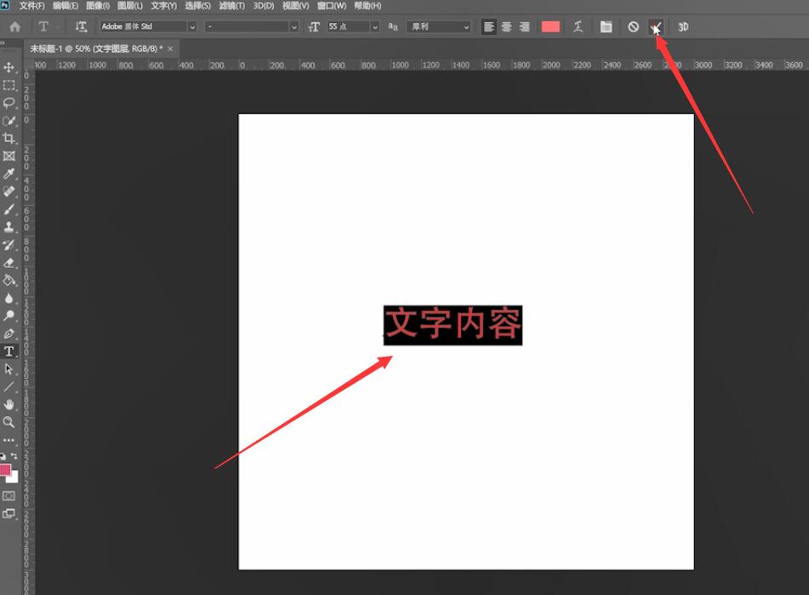
Task: Open the text color swatch in options bar
Action: [550, 27]
